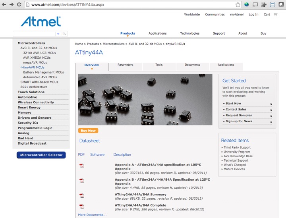
Task: Expand Programmable Logic in sidebar
Action: point(35,128)
